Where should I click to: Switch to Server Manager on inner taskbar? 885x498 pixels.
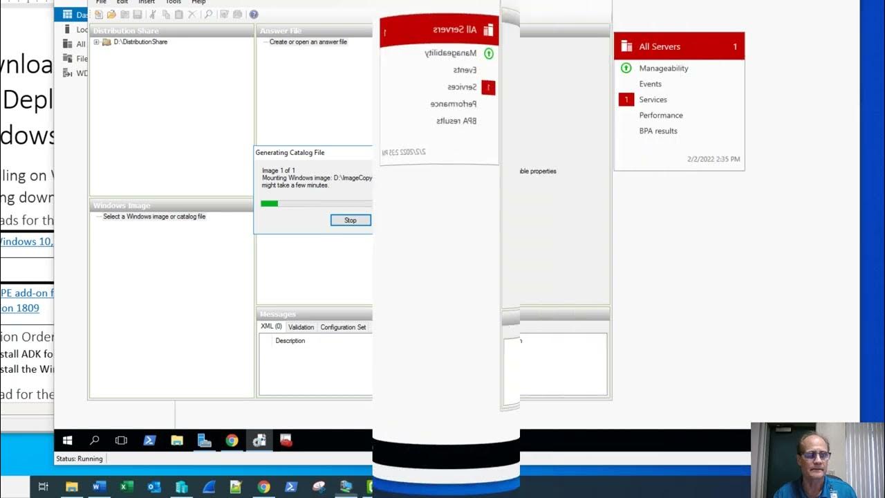coord(204,441)
